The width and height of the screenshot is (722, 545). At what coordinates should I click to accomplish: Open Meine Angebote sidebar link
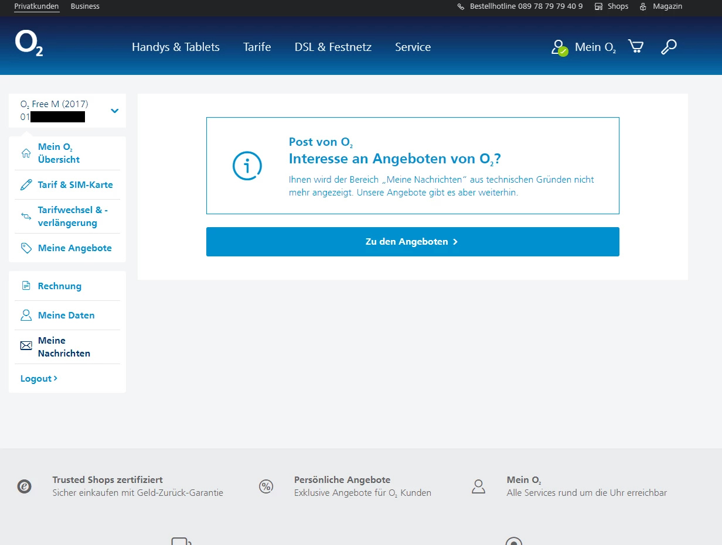point(74,248)
